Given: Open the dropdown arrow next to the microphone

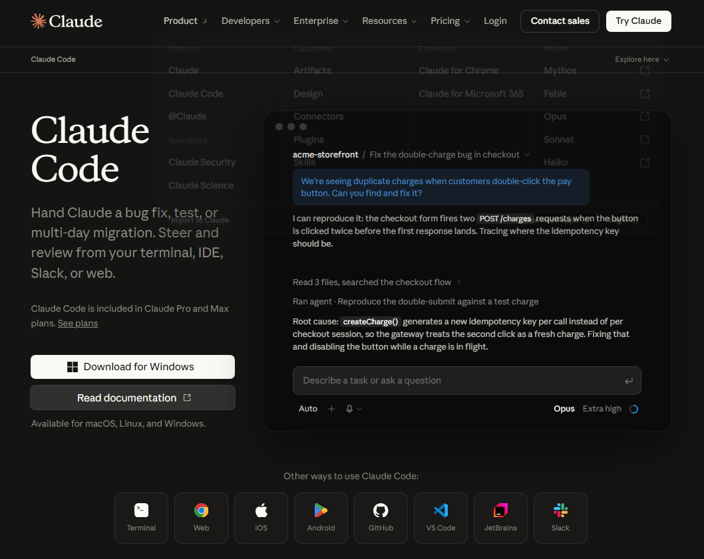Looking at the screenshot, I should (x=359, y=409).
